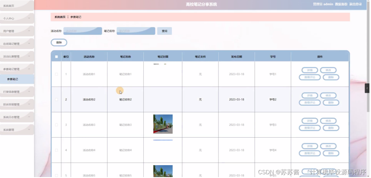Click 系统首页 in the breadcrumb bar
Image resolution: width=371 pixels, height=178 pixels.
coord(60,17)
